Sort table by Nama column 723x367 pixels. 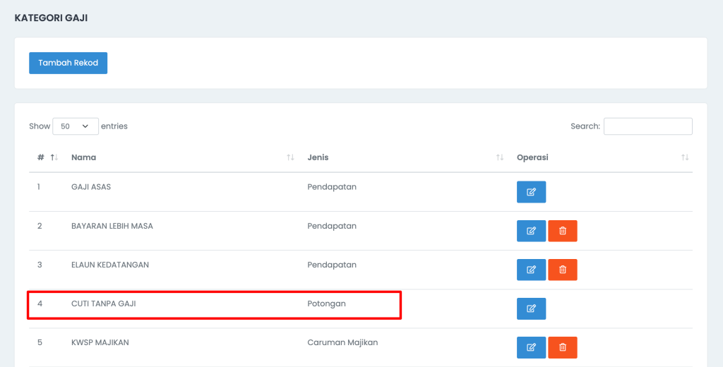(183, 157)
